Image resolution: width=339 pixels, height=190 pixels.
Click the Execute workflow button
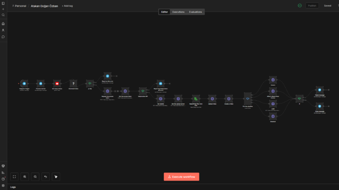[181, 177]
